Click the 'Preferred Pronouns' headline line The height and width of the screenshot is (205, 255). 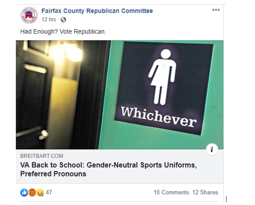[53, 174]
